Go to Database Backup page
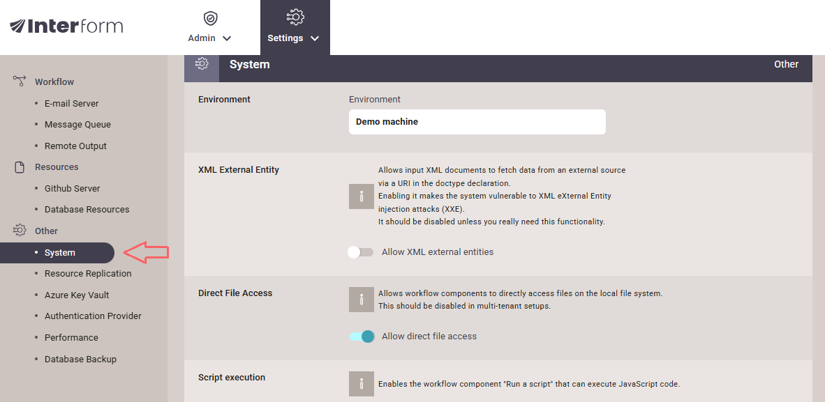The height and width of the screenshot is (402, 825). tap(80, 360)
